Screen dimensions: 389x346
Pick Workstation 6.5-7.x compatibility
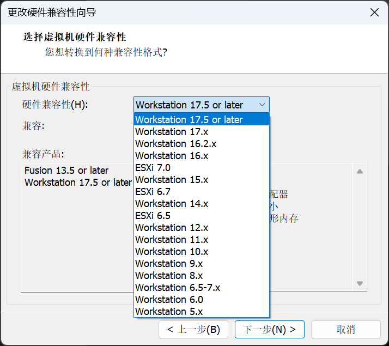point(202,288)
